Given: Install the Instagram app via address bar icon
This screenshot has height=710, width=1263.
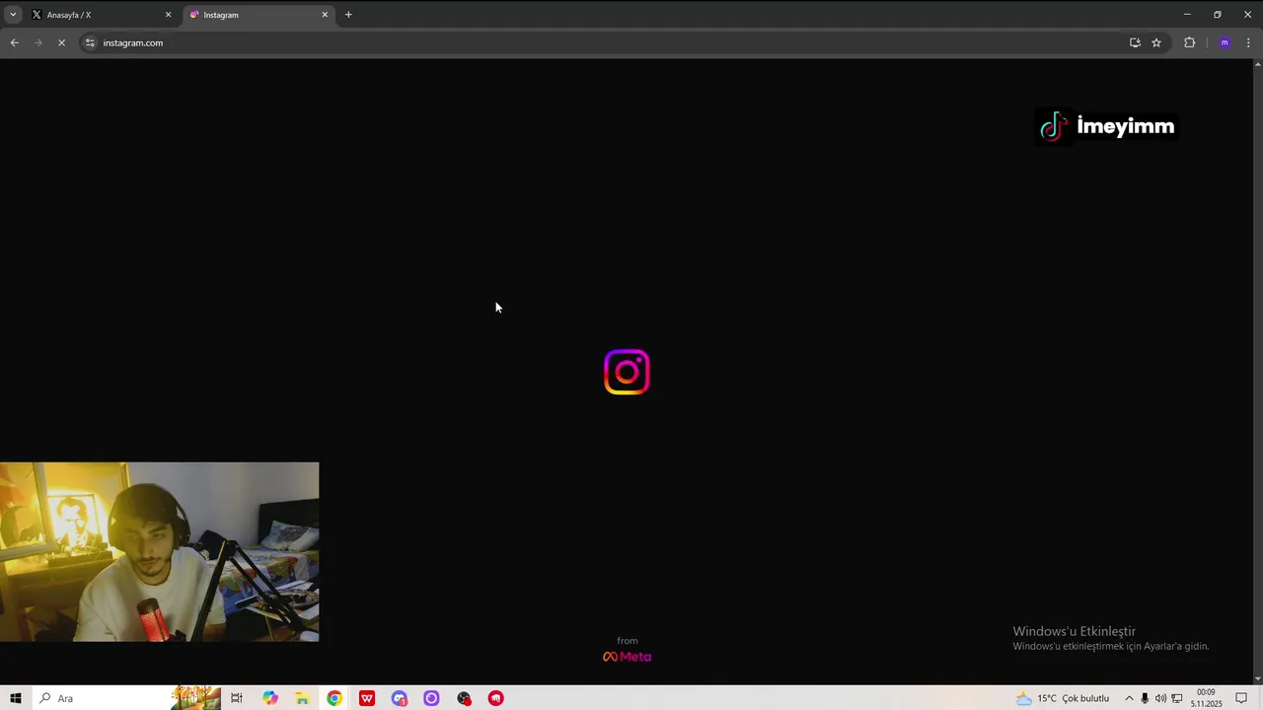Looking at the screenshot, I should [x=1135, y=42].
